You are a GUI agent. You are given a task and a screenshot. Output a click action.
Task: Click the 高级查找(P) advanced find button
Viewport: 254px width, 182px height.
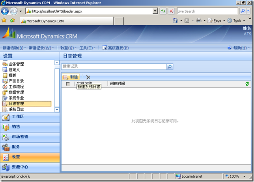[x=116, y=48]
